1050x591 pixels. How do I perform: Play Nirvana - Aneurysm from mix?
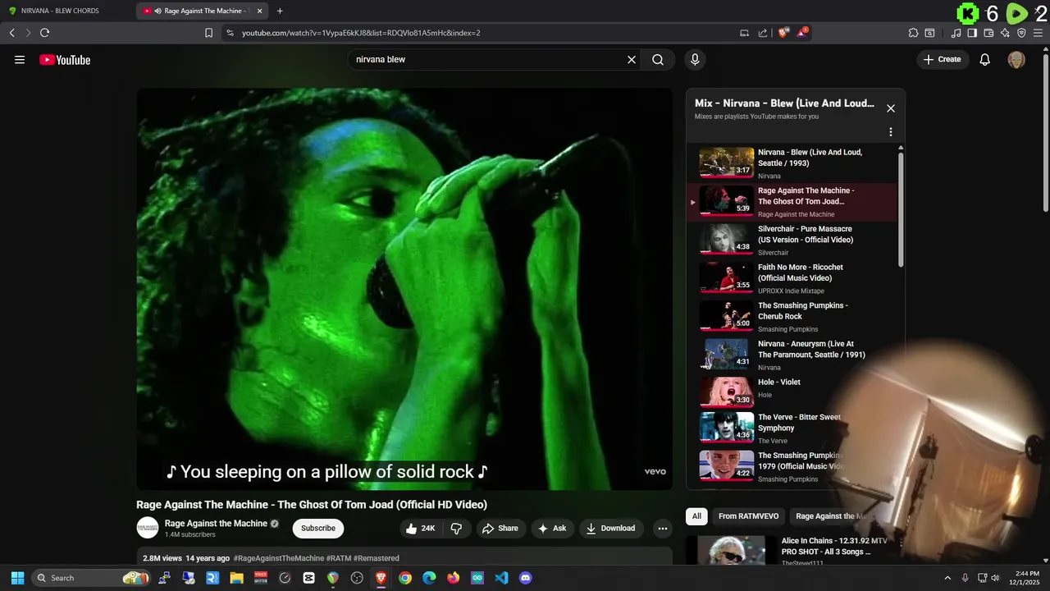(x=792, y=355)
